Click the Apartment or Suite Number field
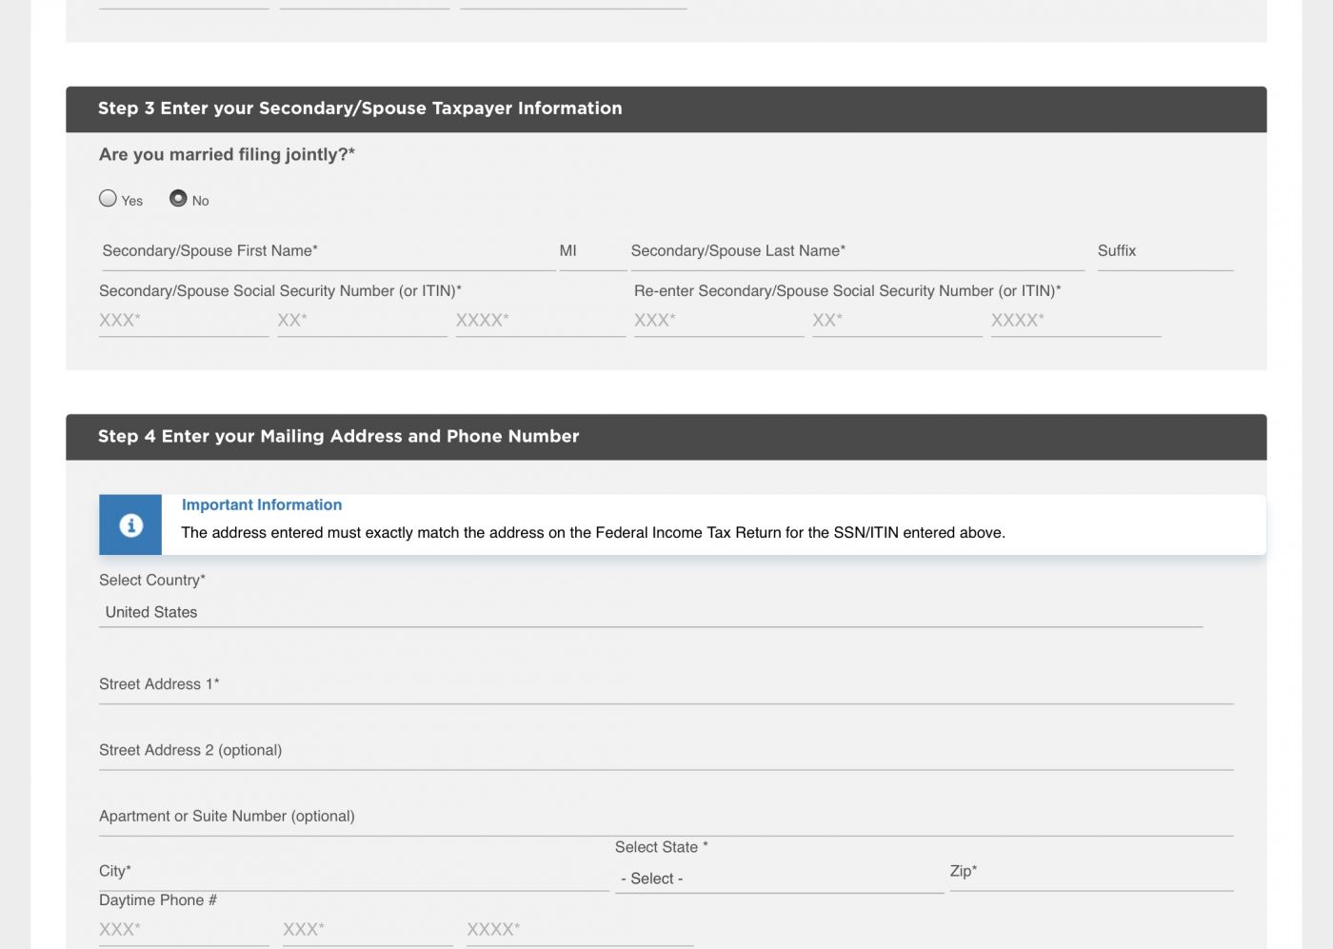This screenshot has width=1333, height=949. [x=666, y=817]
